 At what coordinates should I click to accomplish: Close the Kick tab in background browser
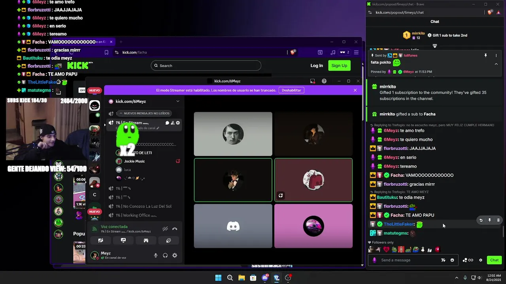point(111,42)
